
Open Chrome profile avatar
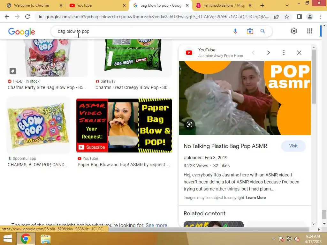(x=310, y=17)
